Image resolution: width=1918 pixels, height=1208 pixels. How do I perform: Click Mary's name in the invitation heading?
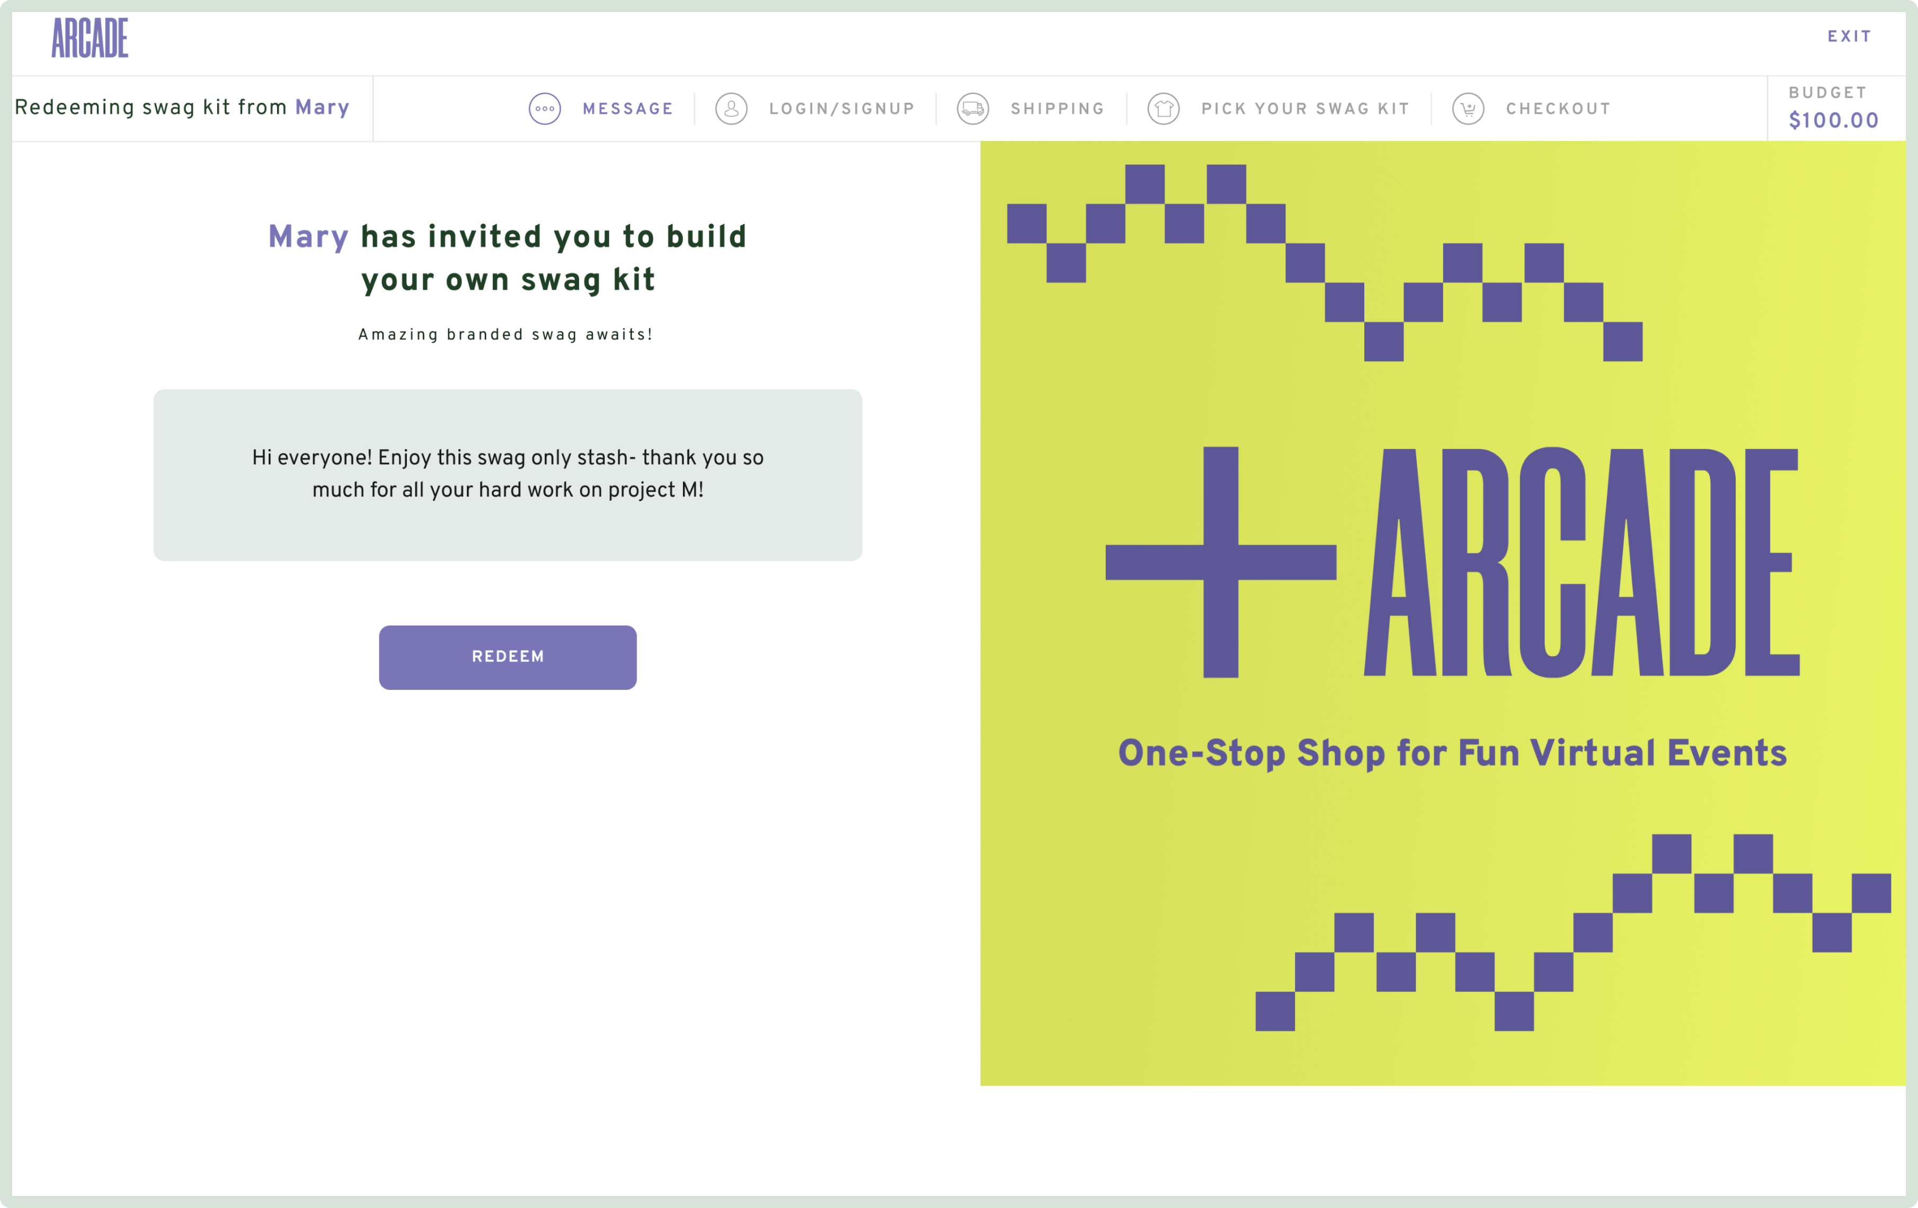point(308,237)
